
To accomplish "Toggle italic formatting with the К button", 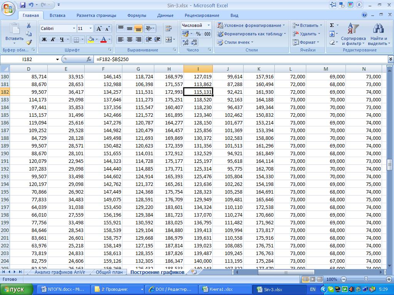I will (x=53, y=40).
